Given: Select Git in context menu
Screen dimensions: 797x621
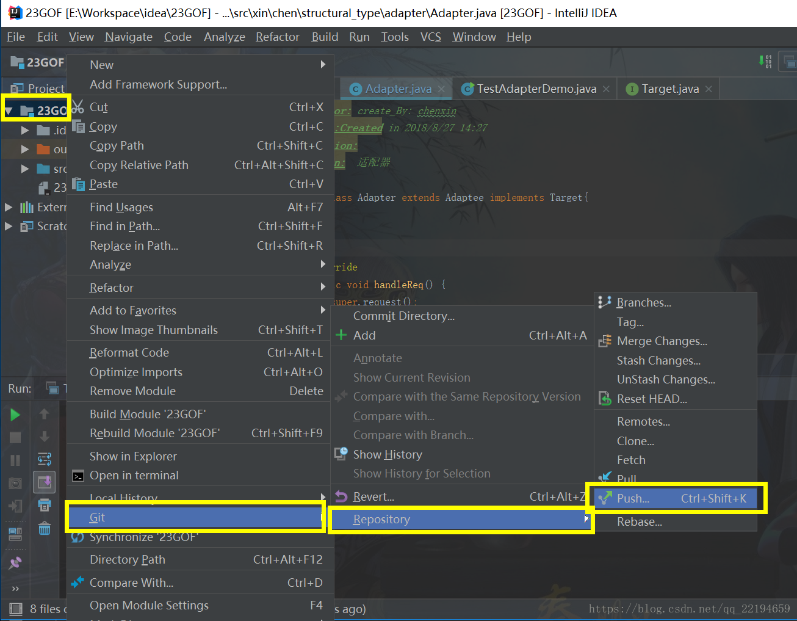Looking at the screenshot, I should click(195, 517).
